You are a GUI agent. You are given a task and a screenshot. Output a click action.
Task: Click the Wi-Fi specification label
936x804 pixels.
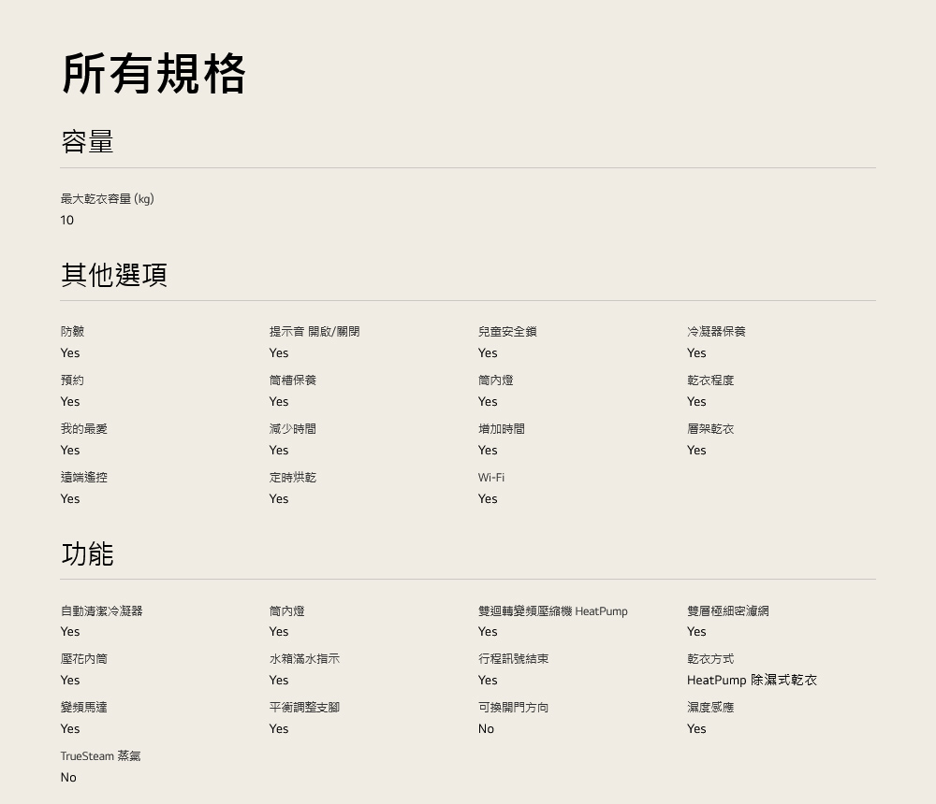click(490, 478)
